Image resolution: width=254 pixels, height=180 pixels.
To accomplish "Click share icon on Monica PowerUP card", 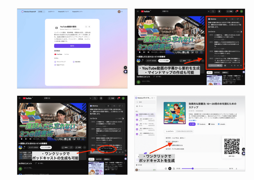I will tap(89, 26).
